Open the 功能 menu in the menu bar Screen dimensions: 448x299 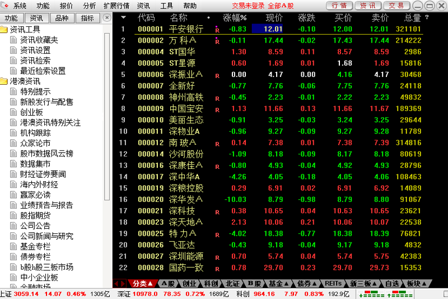pyautogui.click(x=43, y=6)
